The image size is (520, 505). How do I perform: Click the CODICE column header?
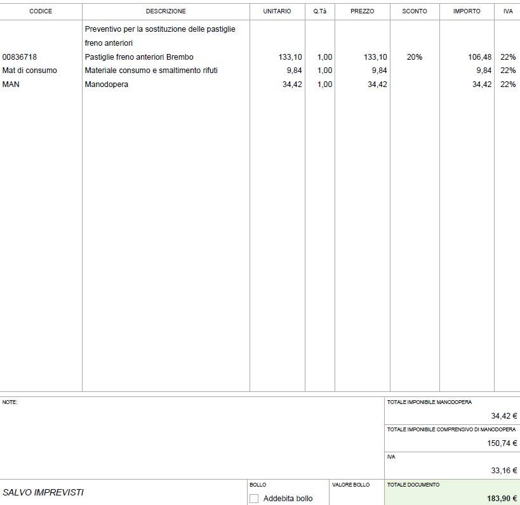[41, 11]
